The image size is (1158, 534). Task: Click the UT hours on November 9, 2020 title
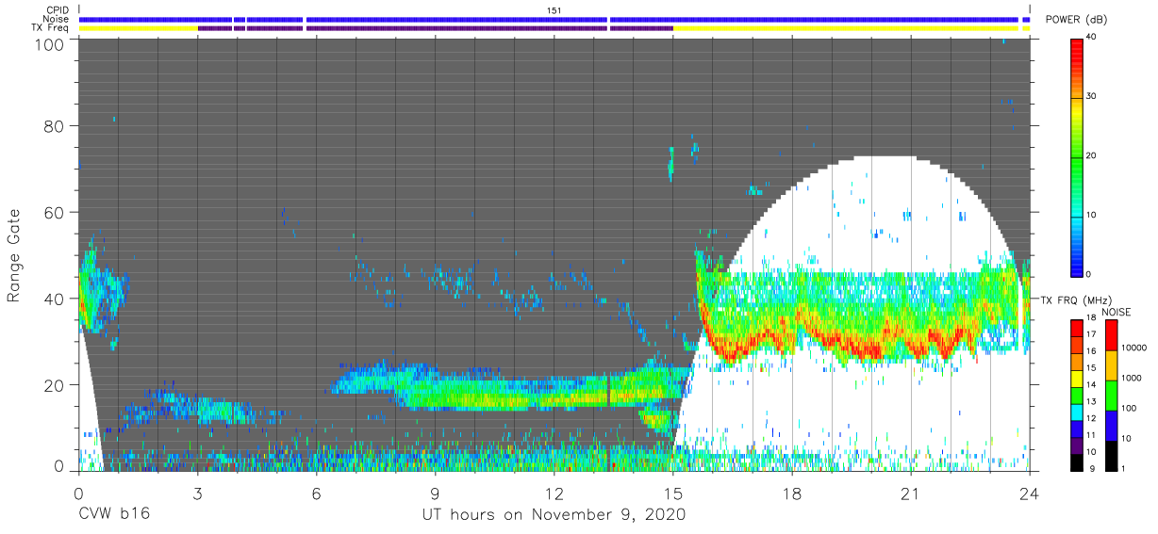[x=554, y=515]
